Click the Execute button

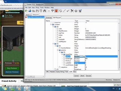pos(88,76)
